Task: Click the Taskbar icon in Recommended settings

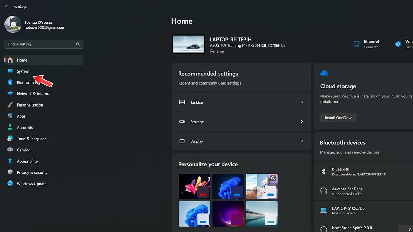Action: [x=182, y=102]
